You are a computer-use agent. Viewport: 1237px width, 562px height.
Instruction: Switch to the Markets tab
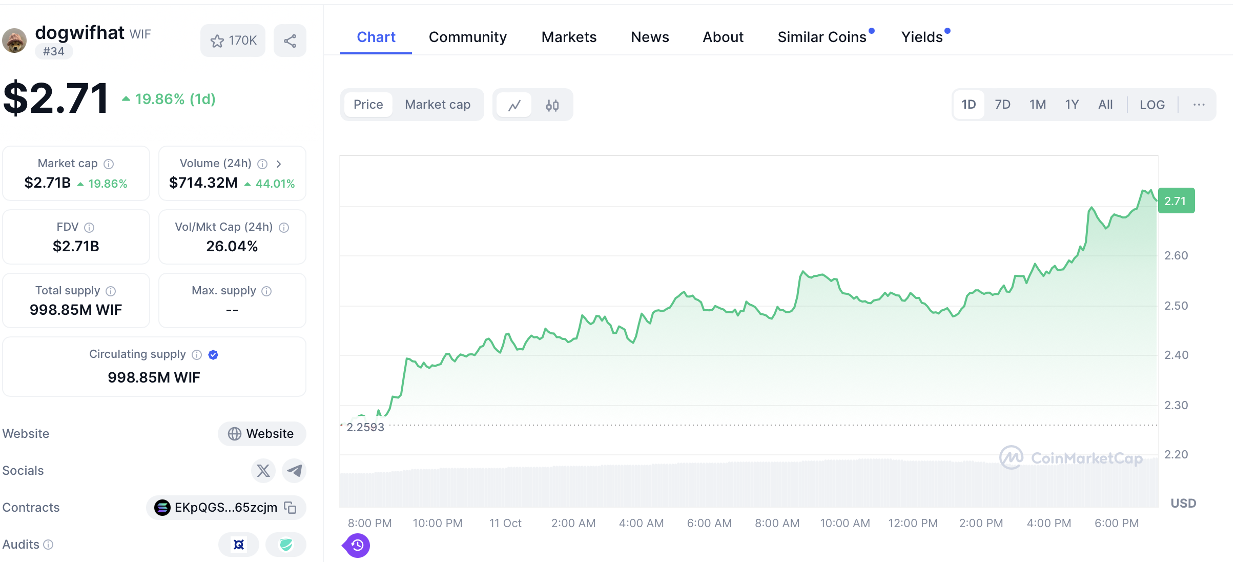pyautogui.click(x=569, y=37)
